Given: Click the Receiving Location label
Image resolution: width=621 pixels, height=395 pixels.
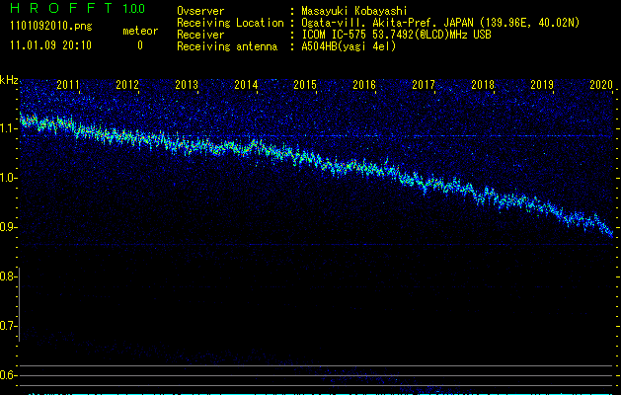Looking at the screenshot, I should click(x=230, y=23).
